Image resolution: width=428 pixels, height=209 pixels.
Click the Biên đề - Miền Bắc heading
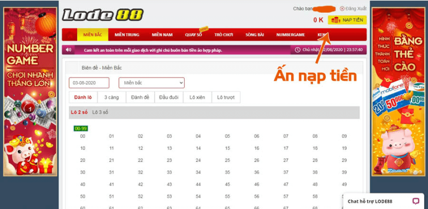pos(102,68)
